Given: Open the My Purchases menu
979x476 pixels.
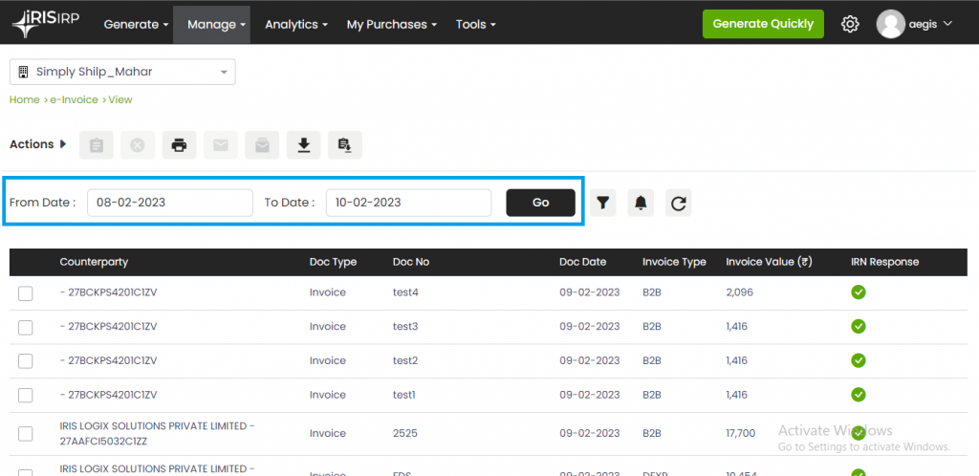Looking at the screenshot, I should (x=391, y=24).
